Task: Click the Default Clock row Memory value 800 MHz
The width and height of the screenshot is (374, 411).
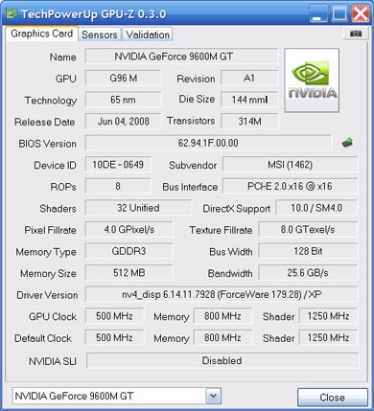Action: [222, 337]
